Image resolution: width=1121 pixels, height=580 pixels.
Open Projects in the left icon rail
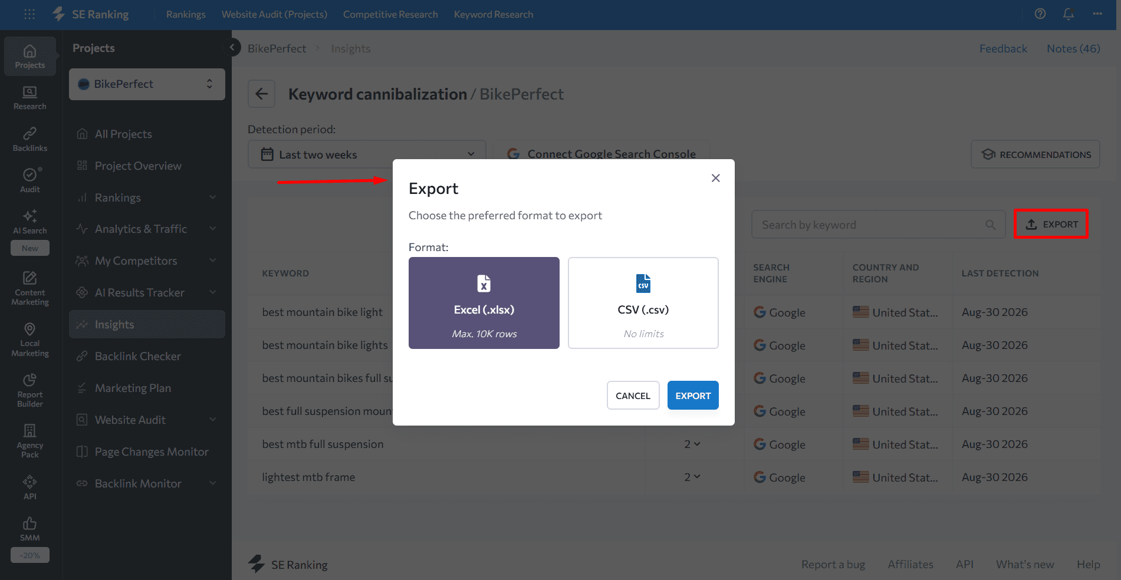point(30,57)
